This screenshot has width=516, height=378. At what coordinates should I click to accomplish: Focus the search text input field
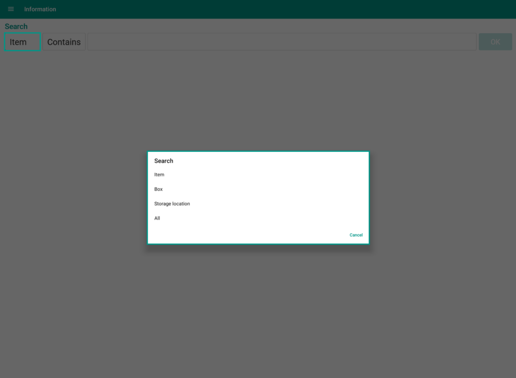coord(282,42)
